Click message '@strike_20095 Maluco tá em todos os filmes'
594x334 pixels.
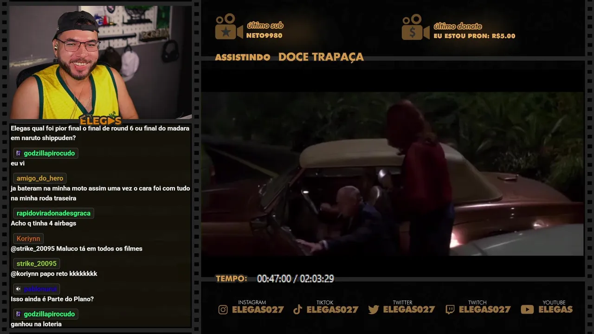[77, 249]
